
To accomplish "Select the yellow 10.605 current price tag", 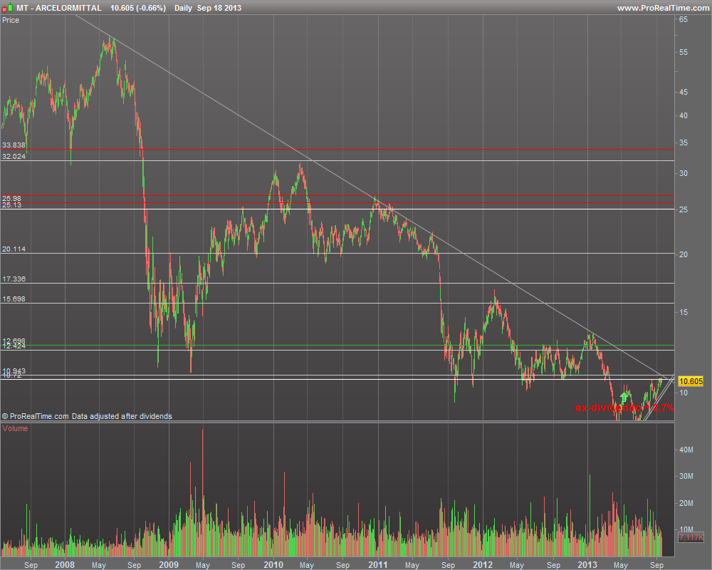I will point(690,381).
